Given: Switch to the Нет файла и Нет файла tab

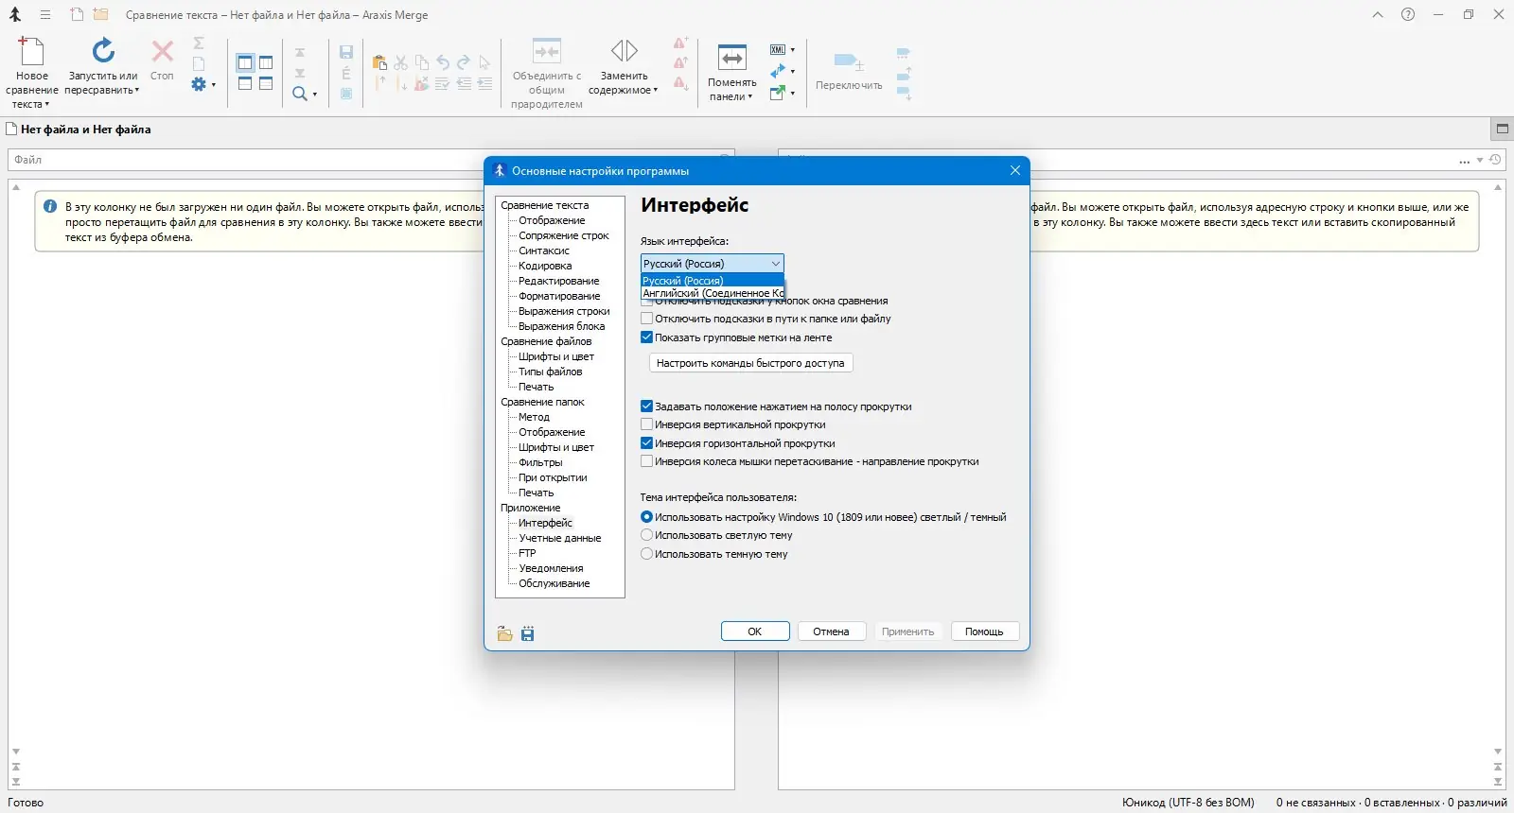Looking at the screenshot, I should [79, 130].
